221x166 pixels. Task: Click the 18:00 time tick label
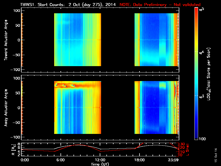click(140, 160)
